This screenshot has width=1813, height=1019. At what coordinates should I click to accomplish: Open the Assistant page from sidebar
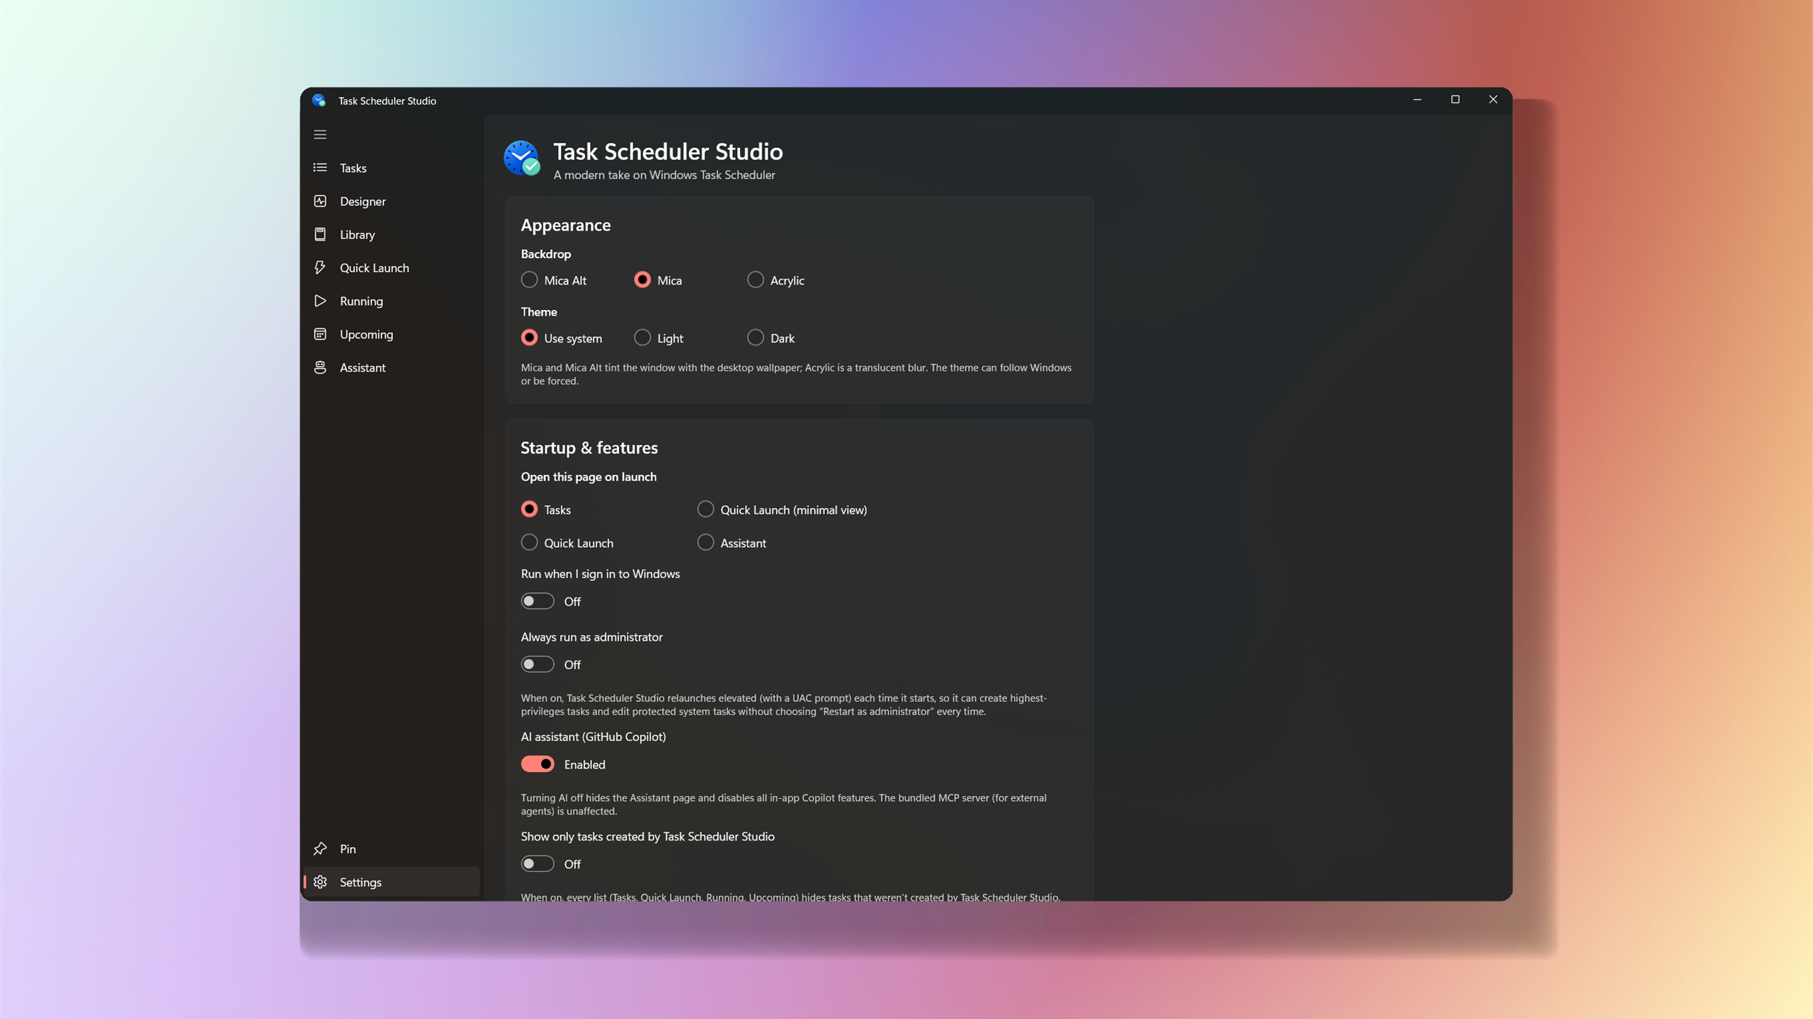(392, 367)
